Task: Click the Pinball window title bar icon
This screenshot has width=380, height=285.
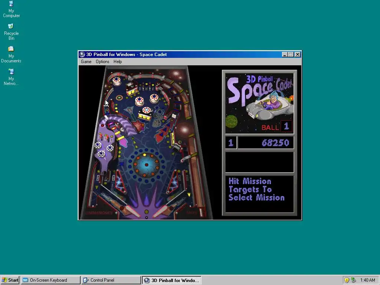Action: (x=82, y=55)
